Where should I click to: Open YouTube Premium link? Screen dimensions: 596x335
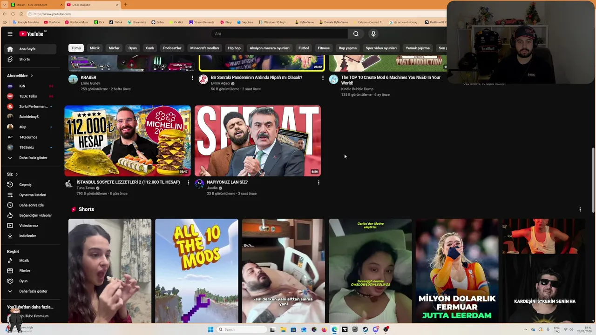34,316
